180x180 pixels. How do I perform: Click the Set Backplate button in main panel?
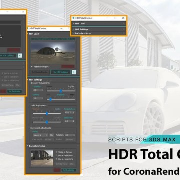coord(69,170)
